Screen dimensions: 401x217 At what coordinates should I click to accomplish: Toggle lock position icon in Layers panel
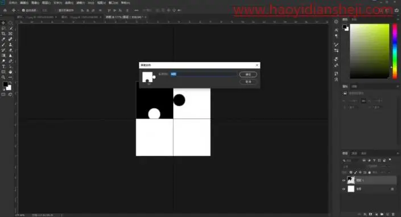pyautogui.click(x=360, y=173)
